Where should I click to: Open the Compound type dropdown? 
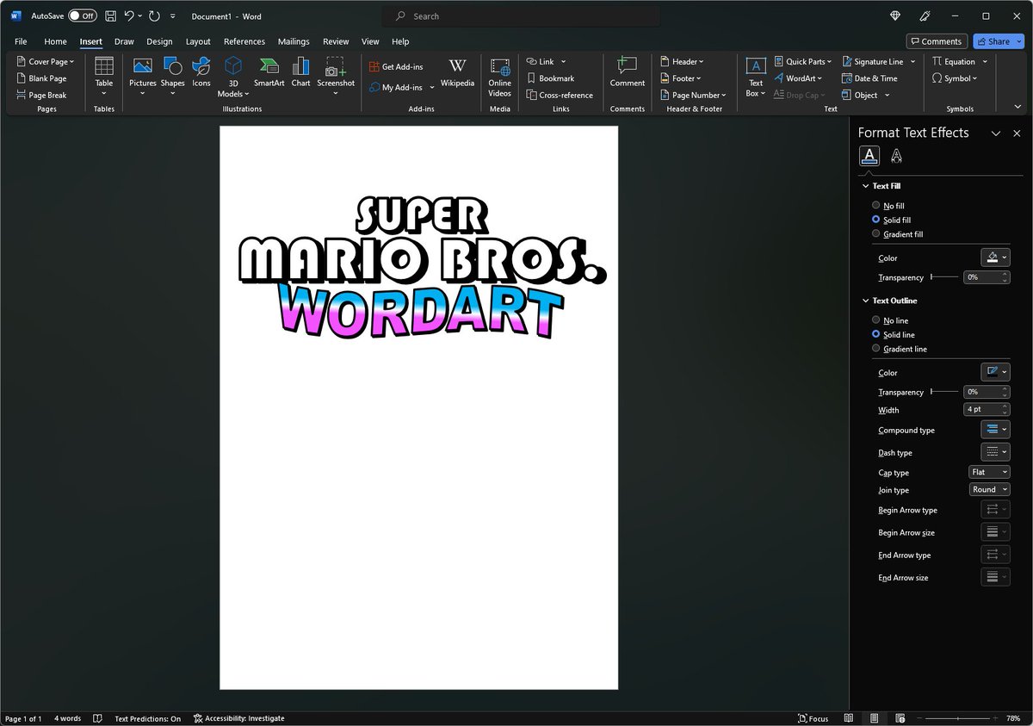coord(995,429)
